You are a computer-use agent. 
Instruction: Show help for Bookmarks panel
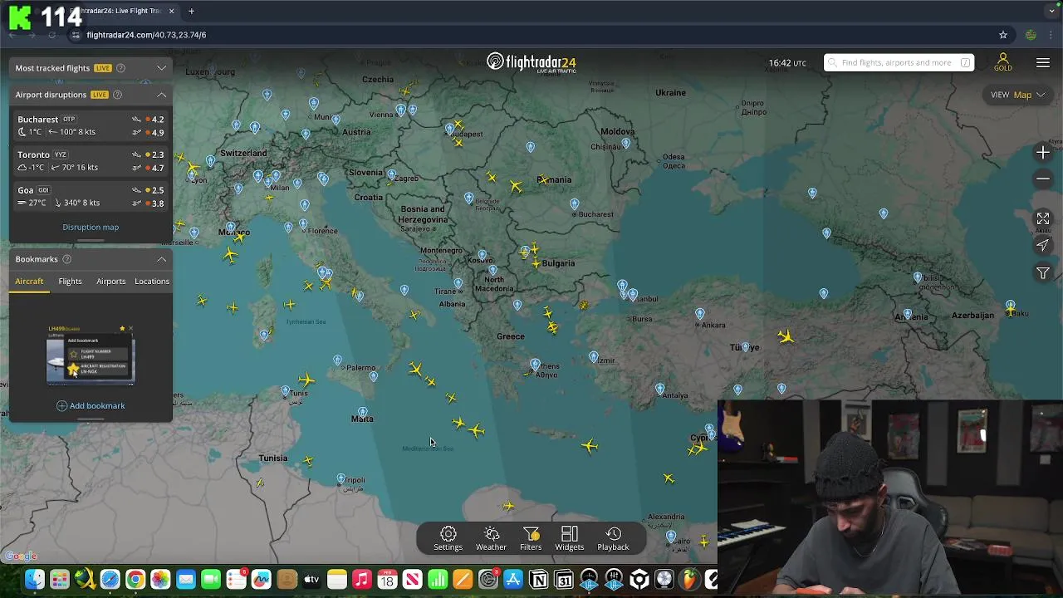pos(67,259)
